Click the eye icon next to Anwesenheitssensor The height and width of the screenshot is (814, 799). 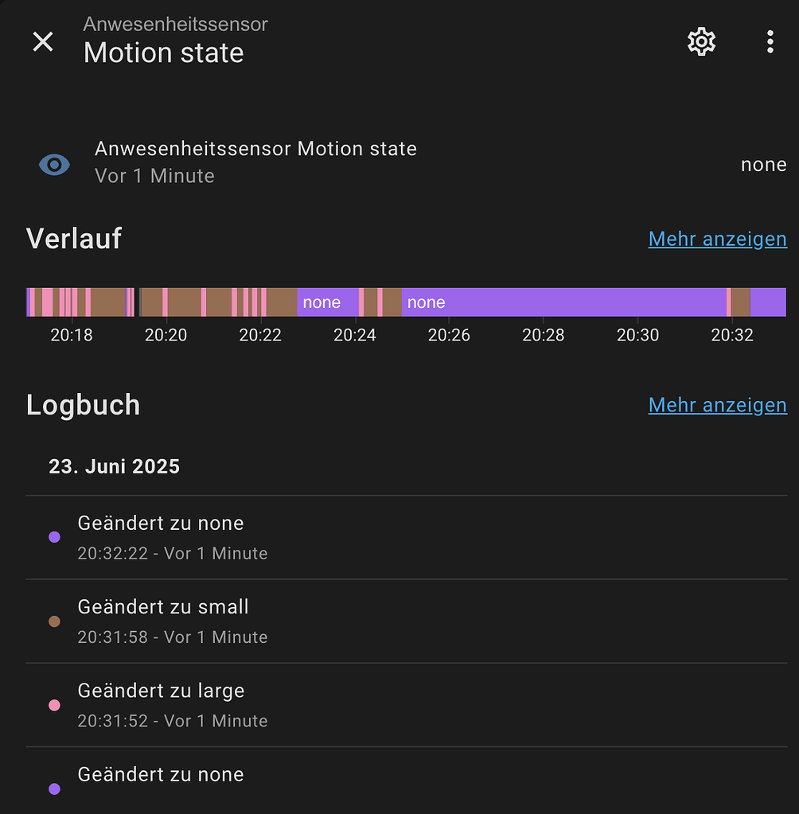54,164
